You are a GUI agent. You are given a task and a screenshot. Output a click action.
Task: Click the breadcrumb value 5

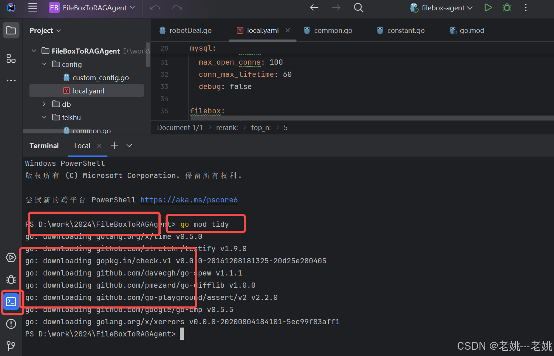(x=285, y=127)
